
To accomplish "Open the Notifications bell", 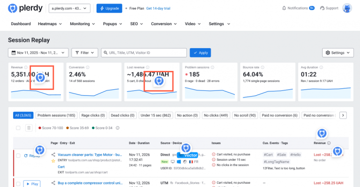I will (x=284, y=8).
